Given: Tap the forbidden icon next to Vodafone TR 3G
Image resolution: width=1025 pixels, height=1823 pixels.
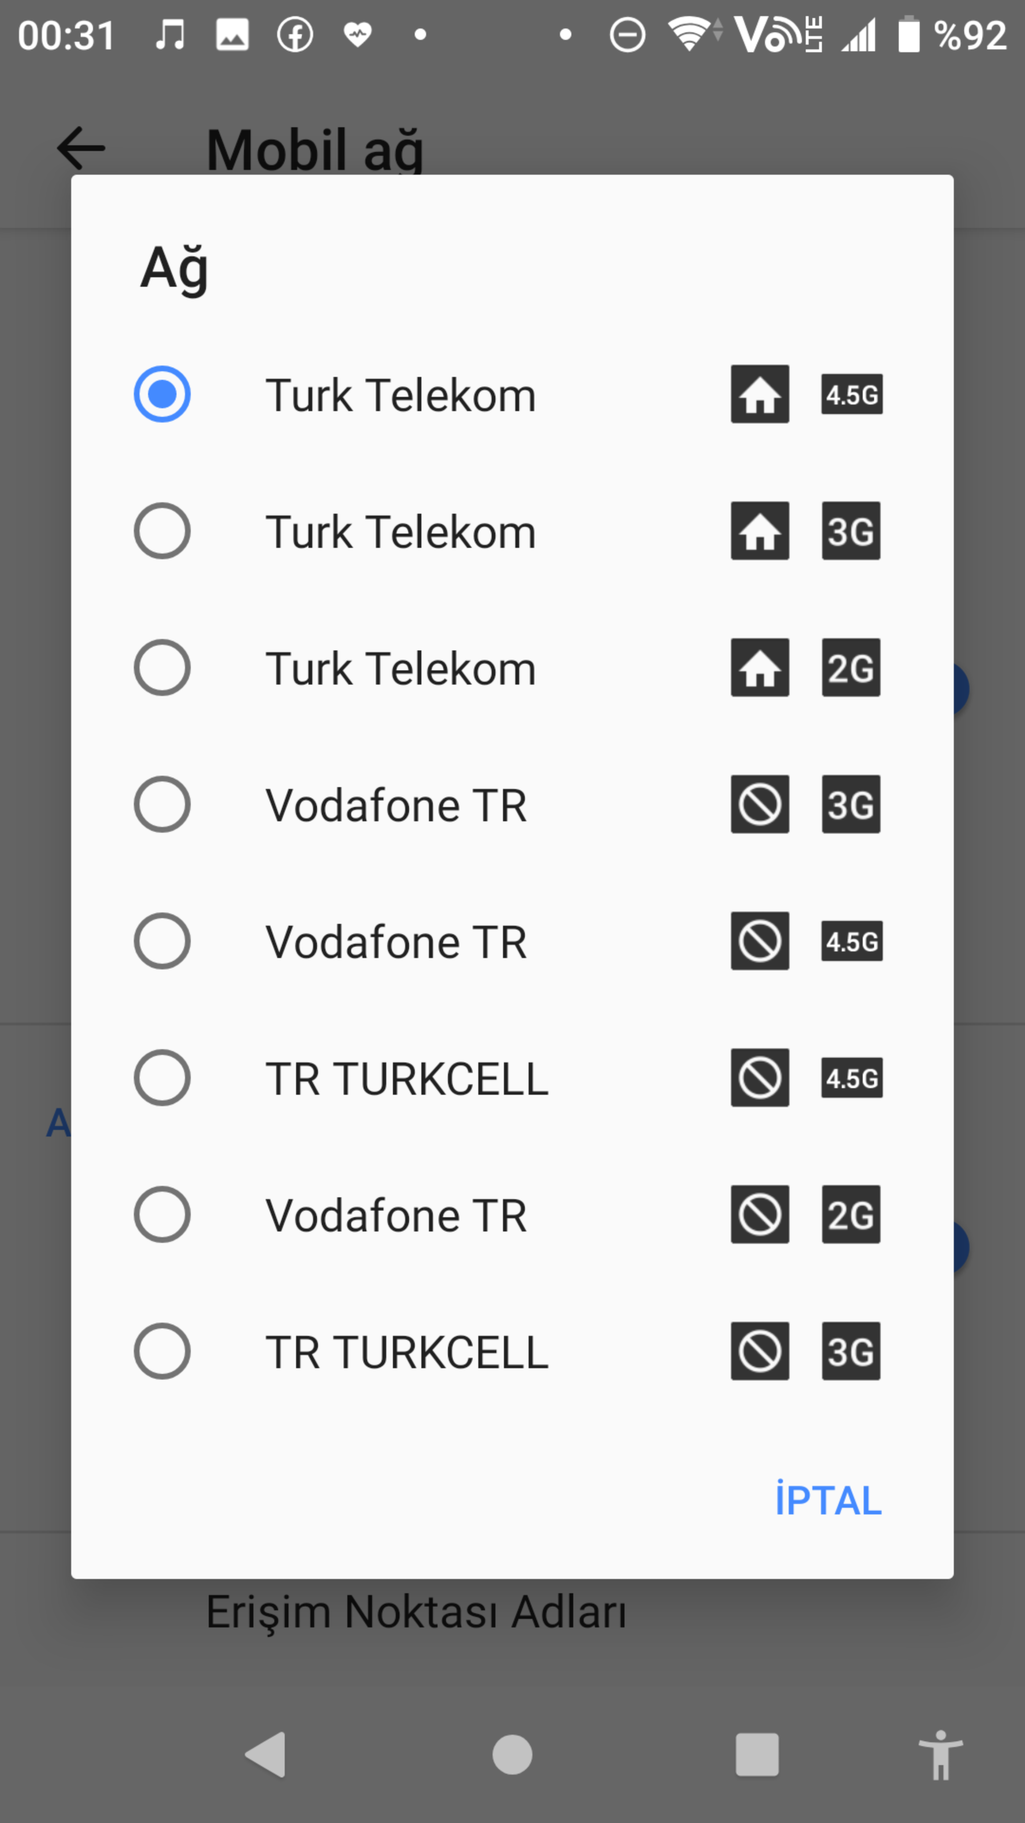Looking at the screenshot, I should click(760, 804).
